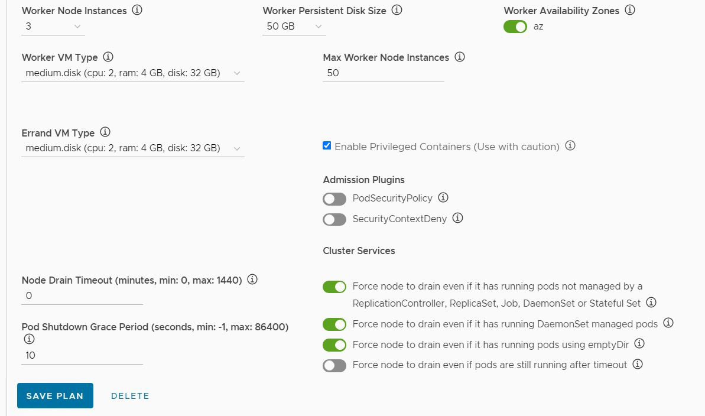Click info icon beside Worker Persistent Disk Size

397,10
